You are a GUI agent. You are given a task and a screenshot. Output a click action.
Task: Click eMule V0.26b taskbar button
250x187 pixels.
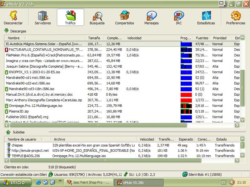point(139,182)
